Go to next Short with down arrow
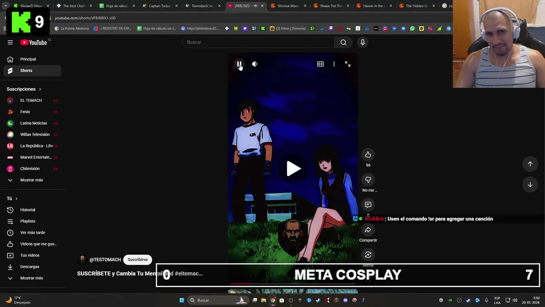The width and height of the screenshot is (545, 307). click(530, 185)
